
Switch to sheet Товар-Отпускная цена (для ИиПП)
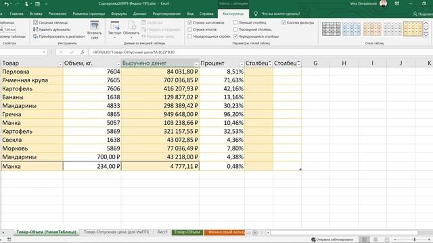116,232
